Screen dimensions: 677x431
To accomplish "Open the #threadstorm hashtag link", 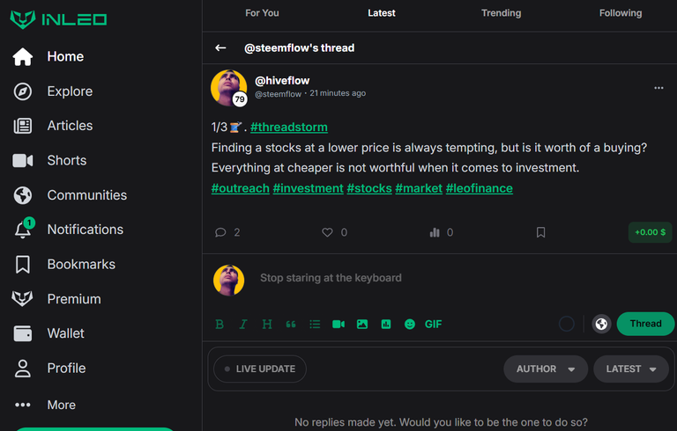I will point(289,128).
